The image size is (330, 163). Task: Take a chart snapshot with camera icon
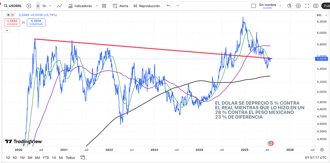coord(316,6)
